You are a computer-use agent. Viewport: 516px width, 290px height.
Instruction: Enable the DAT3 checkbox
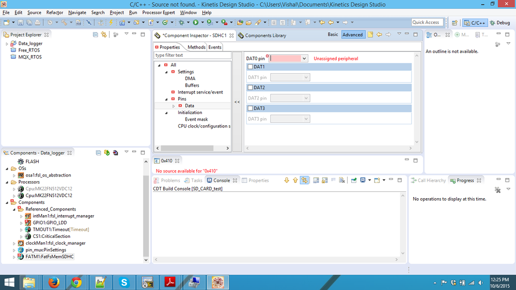coord(250,108)
